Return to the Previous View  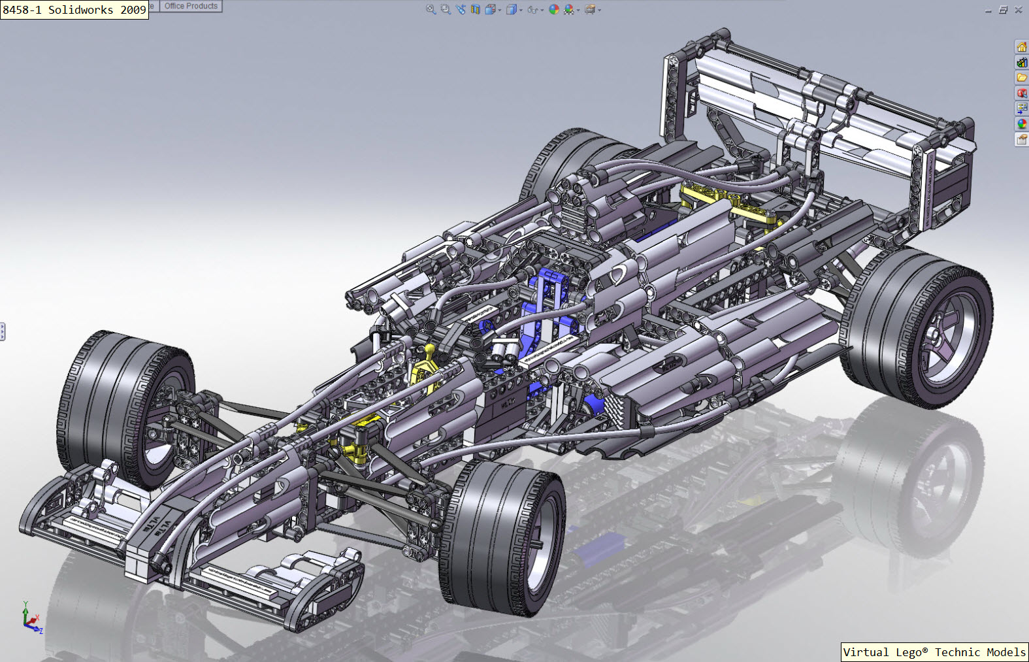[461, 9]
